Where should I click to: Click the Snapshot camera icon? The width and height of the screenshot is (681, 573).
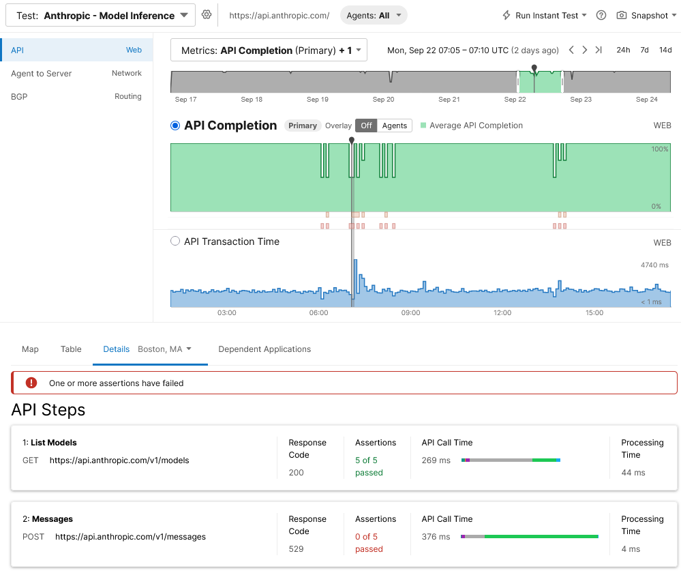point(622,15)
